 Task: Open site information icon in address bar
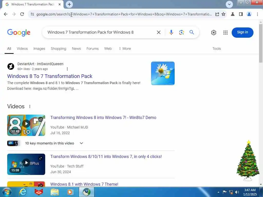[32, 14]
